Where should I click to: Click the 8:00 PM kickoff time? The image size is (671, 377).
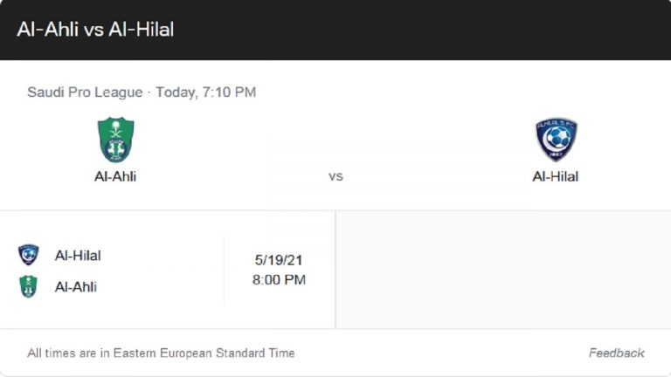pyautogui.click(x=279, y=280)
